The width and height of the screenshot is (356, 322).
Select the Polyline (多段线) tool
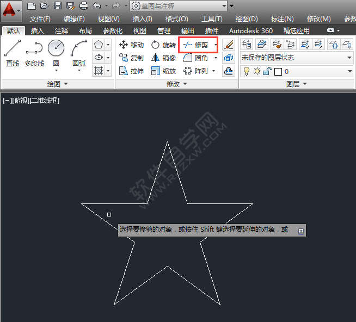[34, 53]
